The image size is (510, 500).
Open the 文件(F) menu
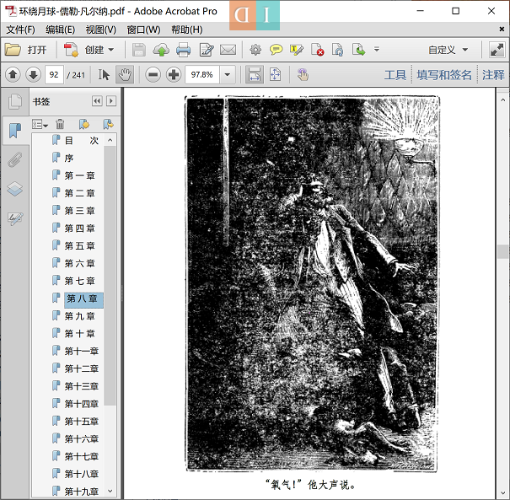pos(20,30)
